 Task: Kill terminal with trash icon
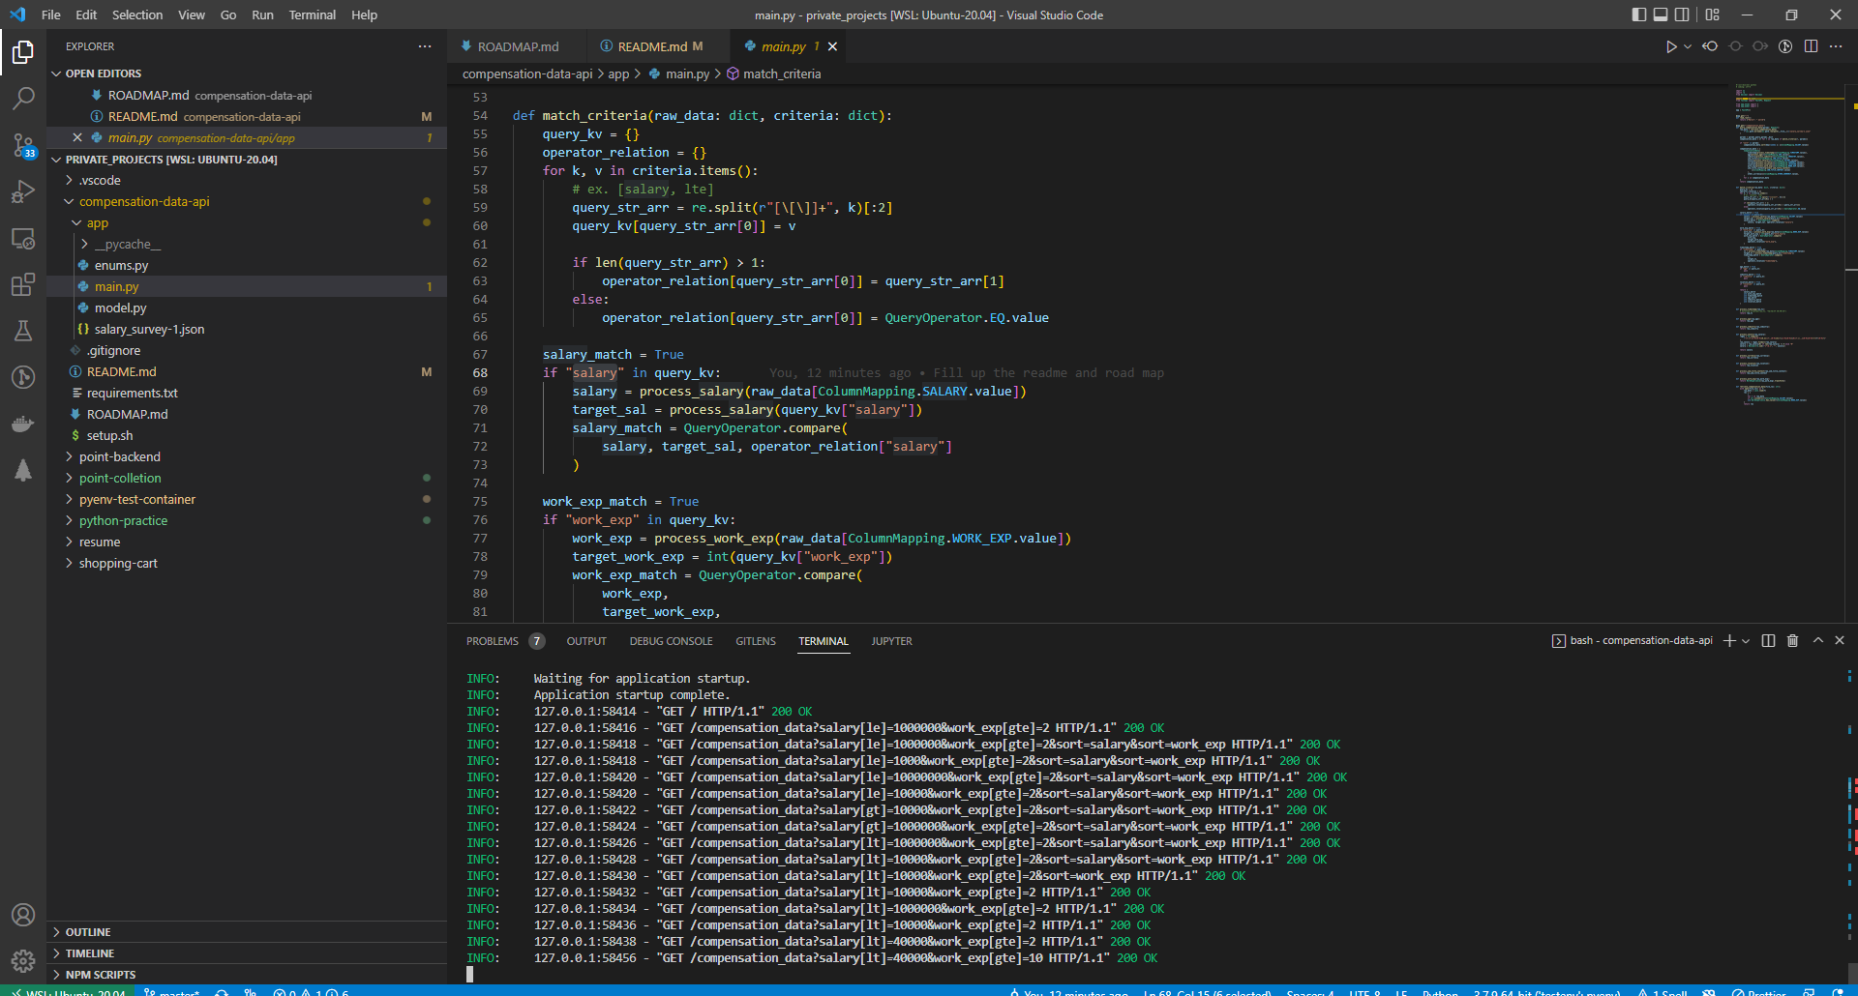tap(1792, 640)
